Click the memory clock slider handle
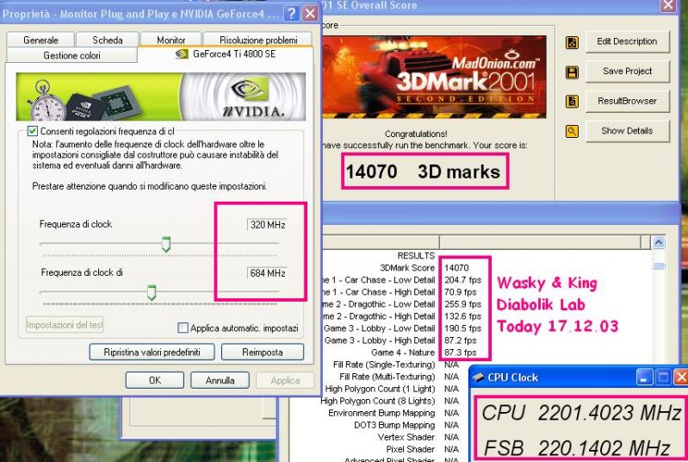This screenshot has height=462, width=688. (x=152, y=292)
